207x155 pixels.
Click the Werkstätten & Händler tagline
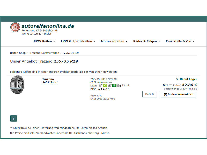[36, 34]
